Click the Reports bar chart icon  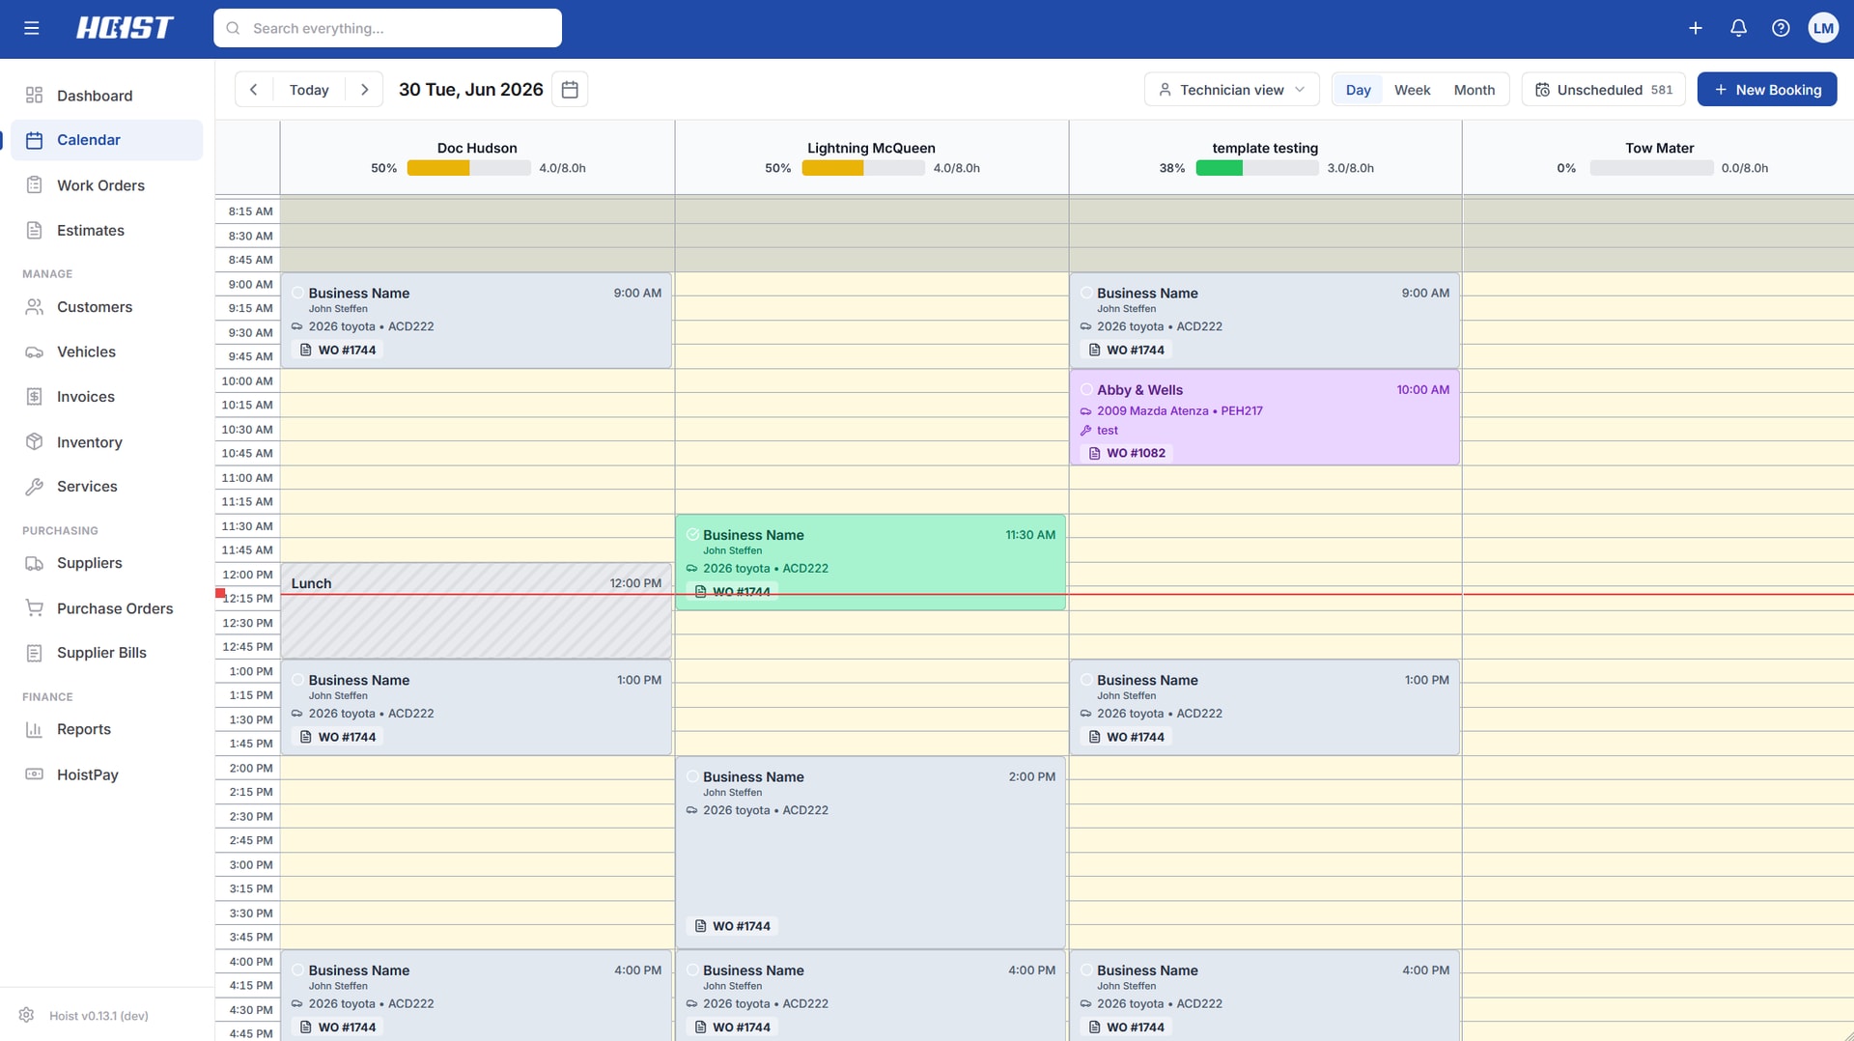pyautogui.click(x=34, y=729)
